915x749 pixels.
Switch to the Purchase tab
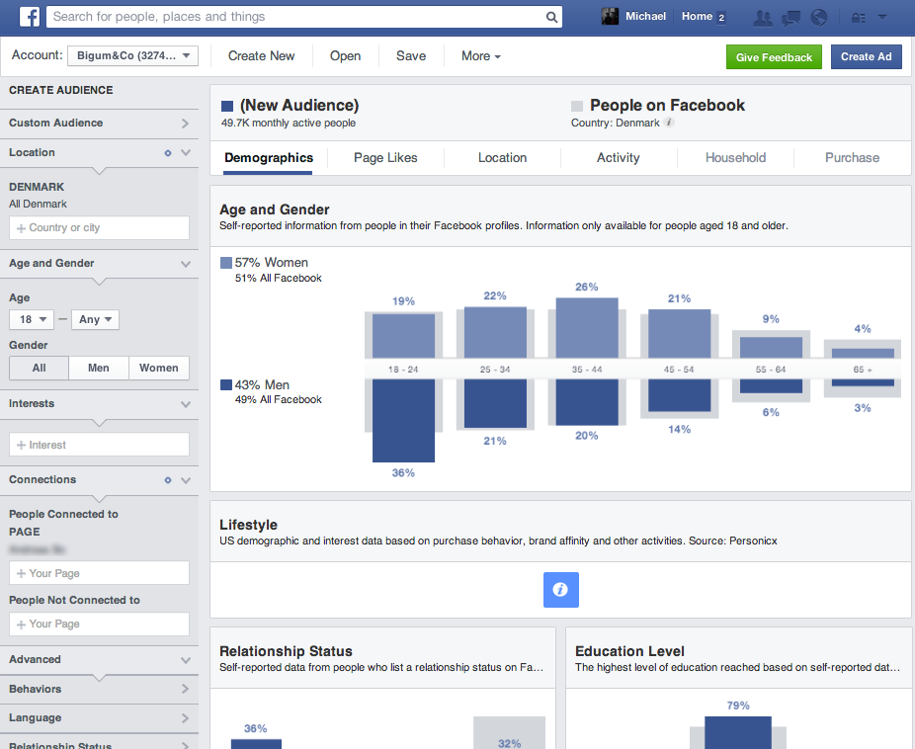pyautogui.click(x=852, y=158)
